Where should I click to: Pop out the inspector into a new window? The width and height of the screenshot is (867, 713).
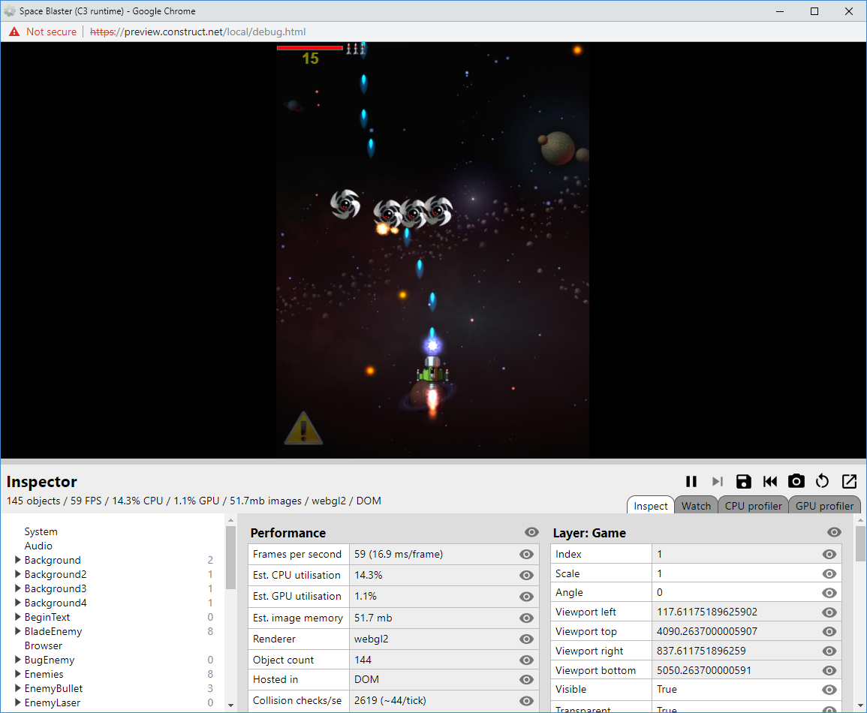849,482
